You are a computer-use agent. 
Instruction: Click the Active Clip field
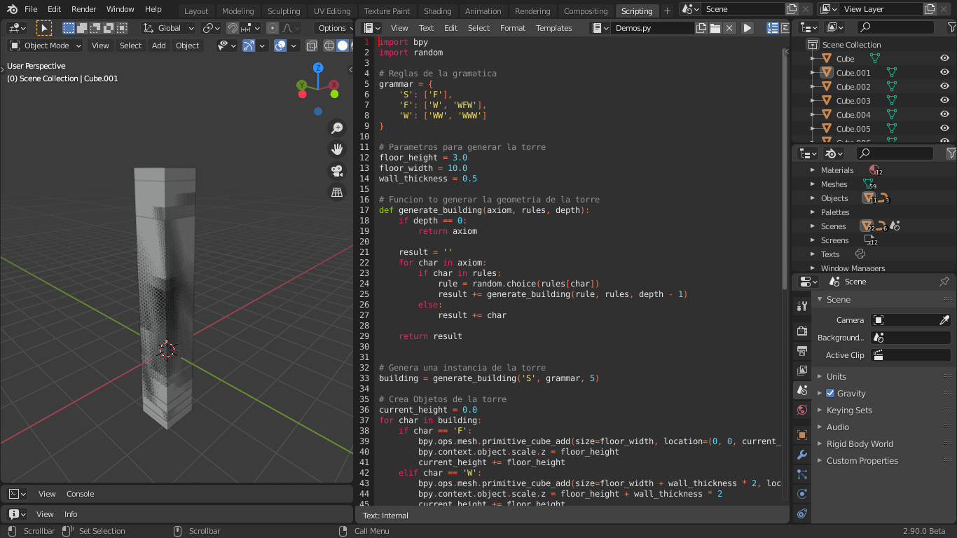pos(910,355)
